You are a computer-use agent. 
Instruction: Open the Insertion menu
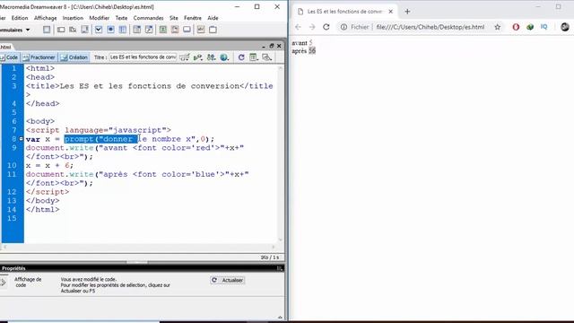pyautogui.click(x=73, y=18)
